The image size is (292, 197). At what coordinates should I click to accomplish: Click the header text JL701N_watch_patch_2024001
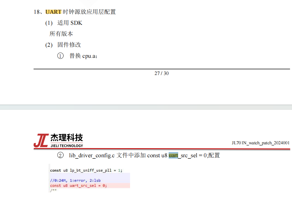260,143
